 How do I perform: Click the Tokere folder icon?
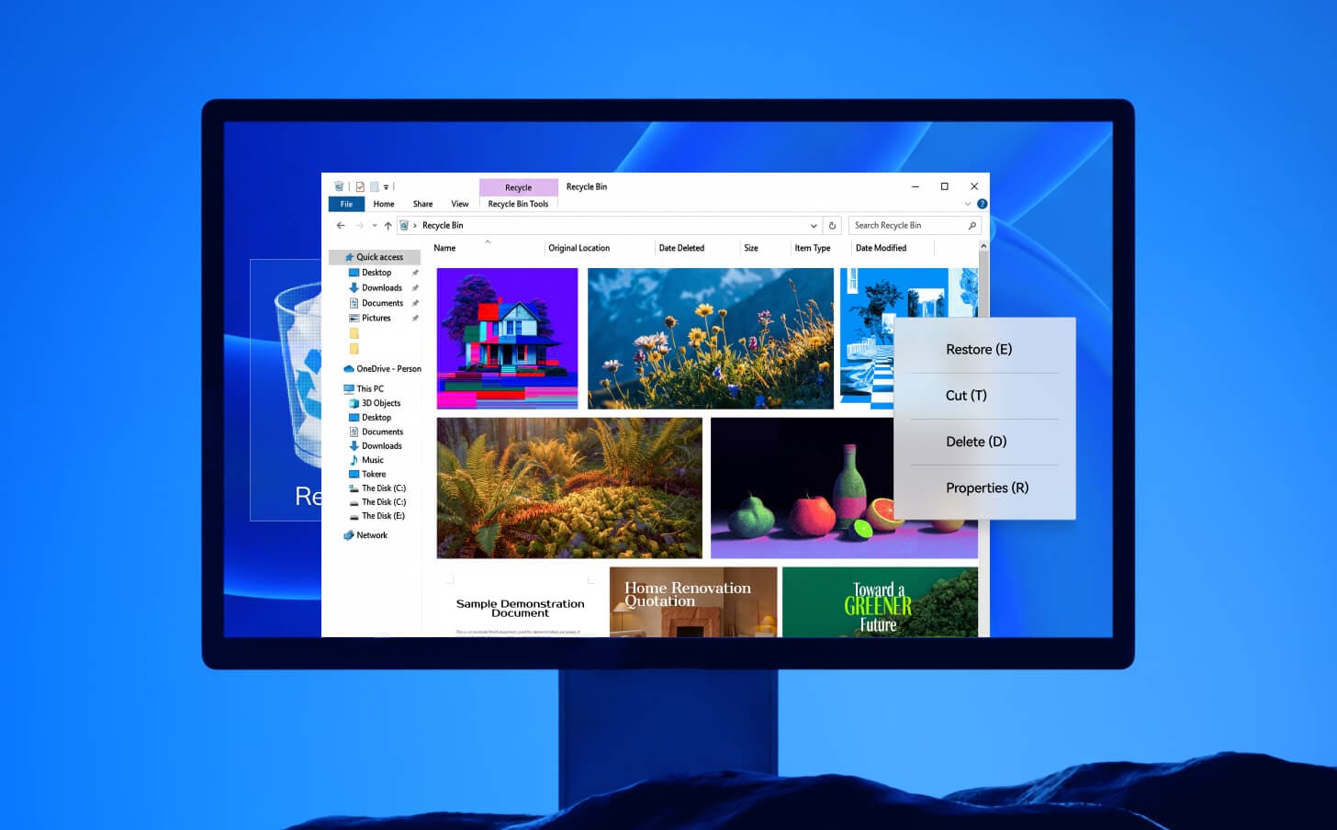click(354, 475)
